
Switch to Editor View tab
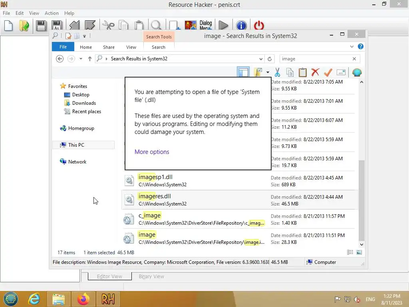point(109,277)
